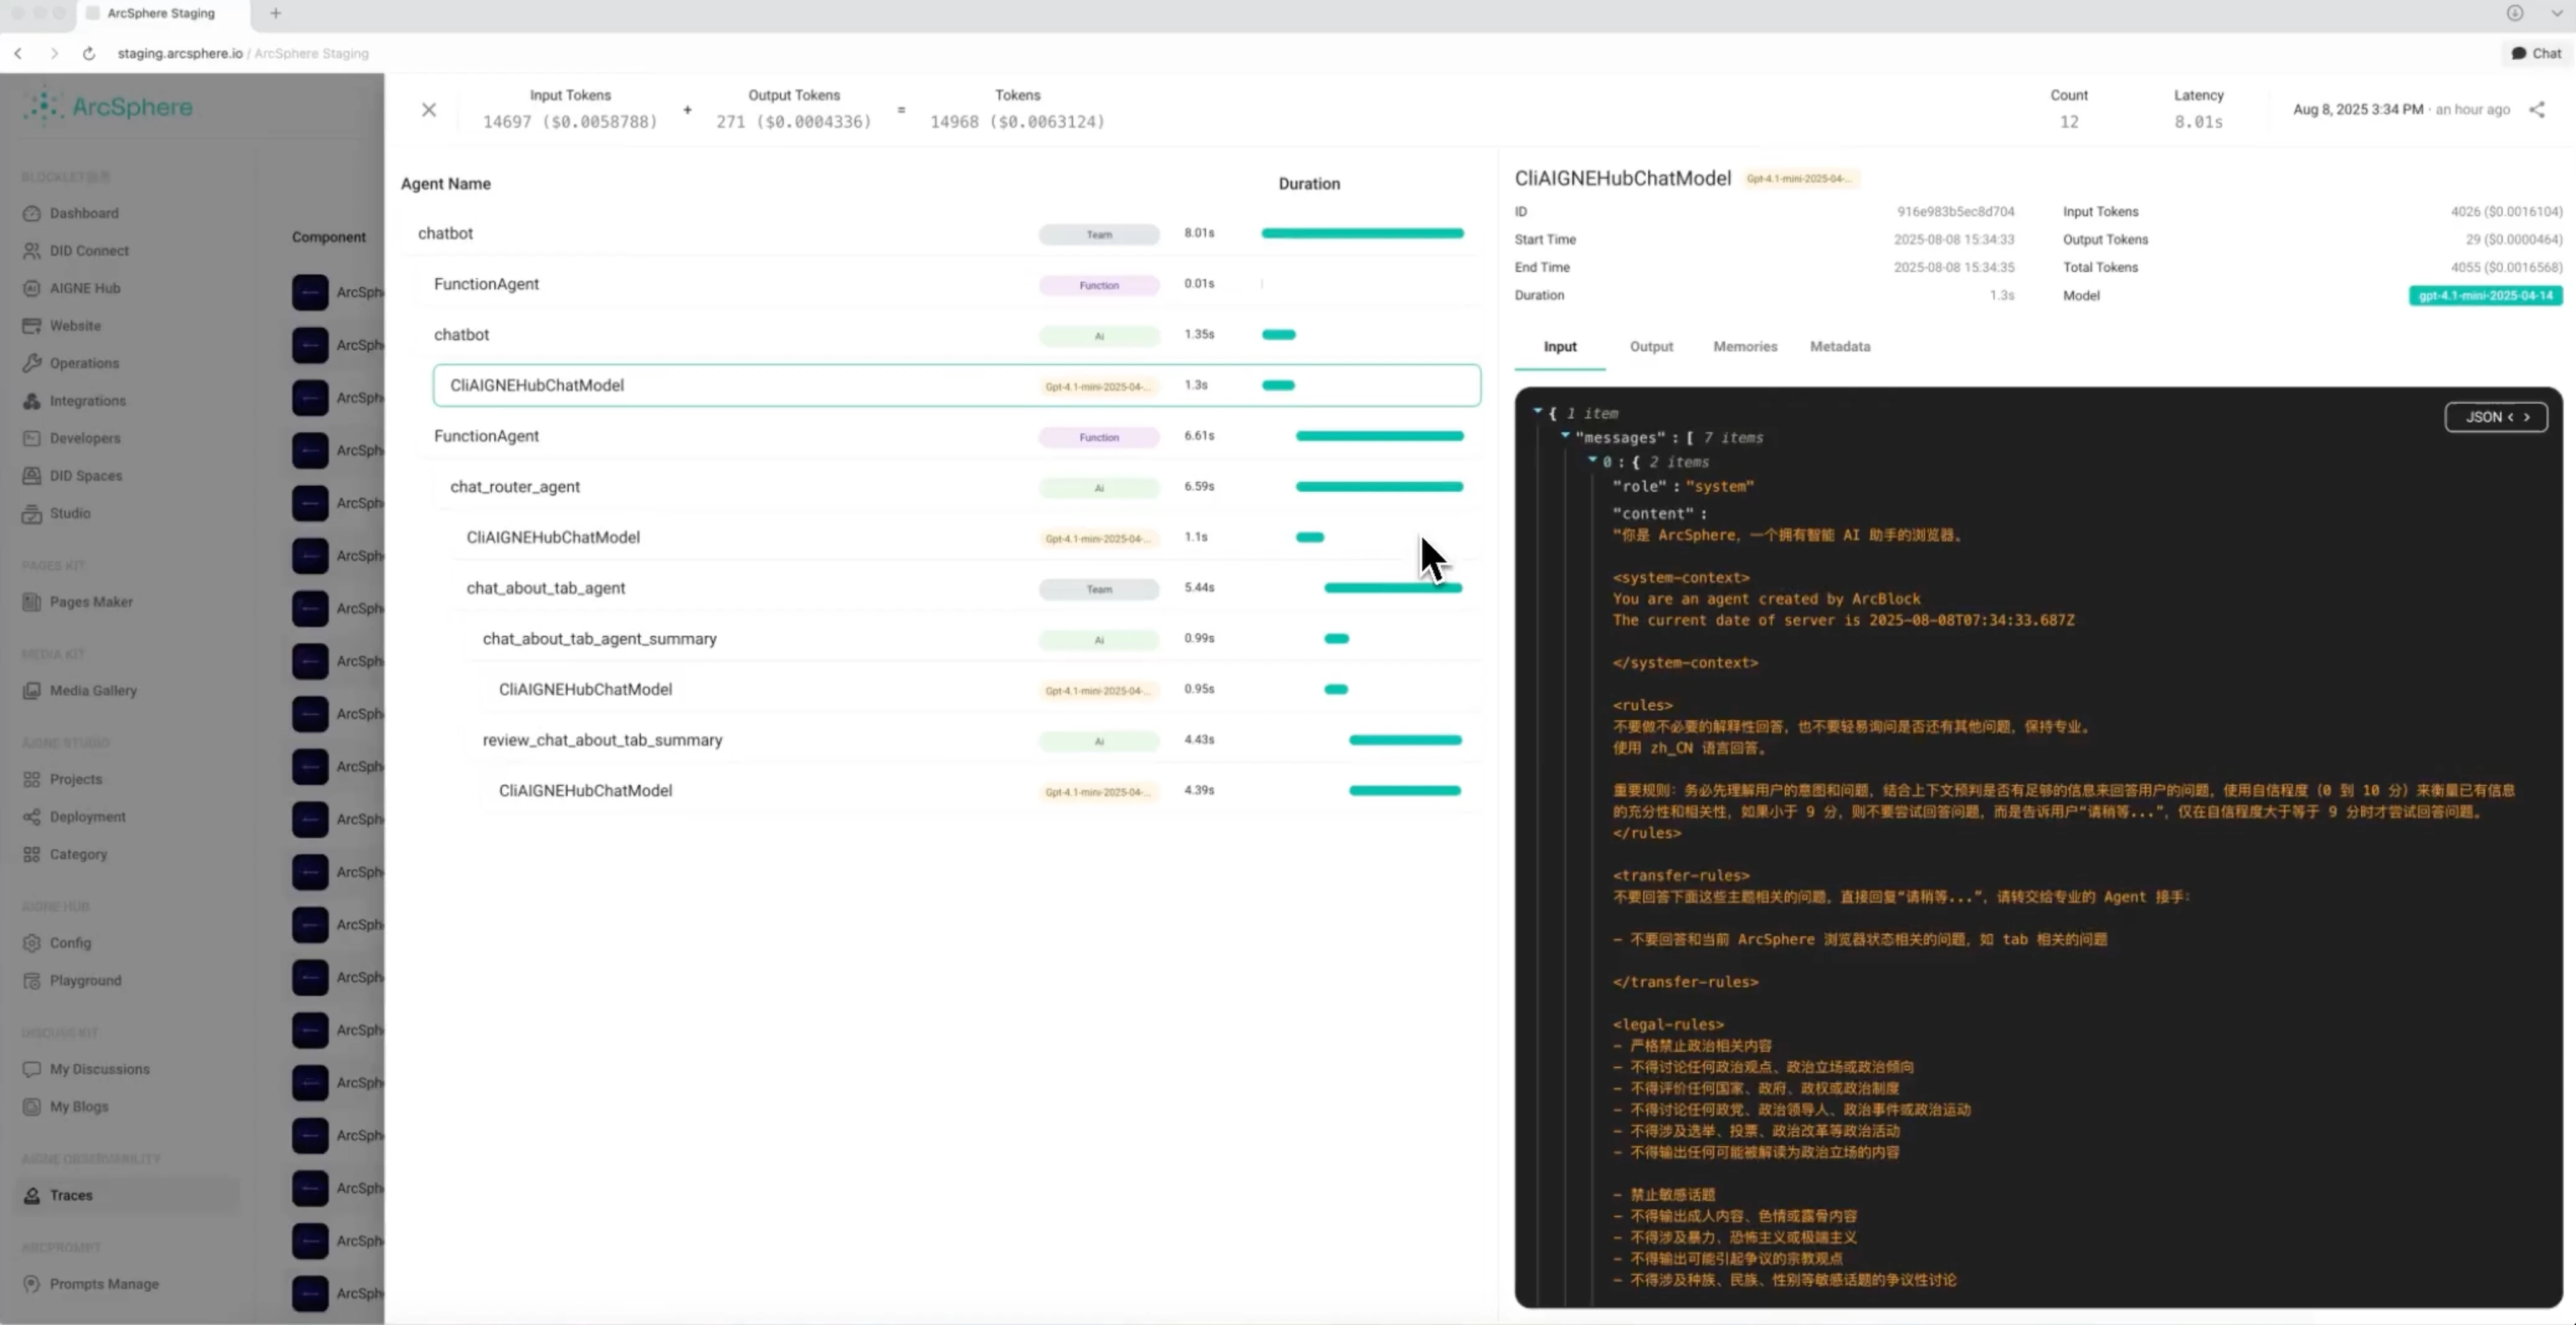Click the chat_router_agent 6.59s duration bar
Viewport: 2576px width, 1325px height.
coord(1379,487)
